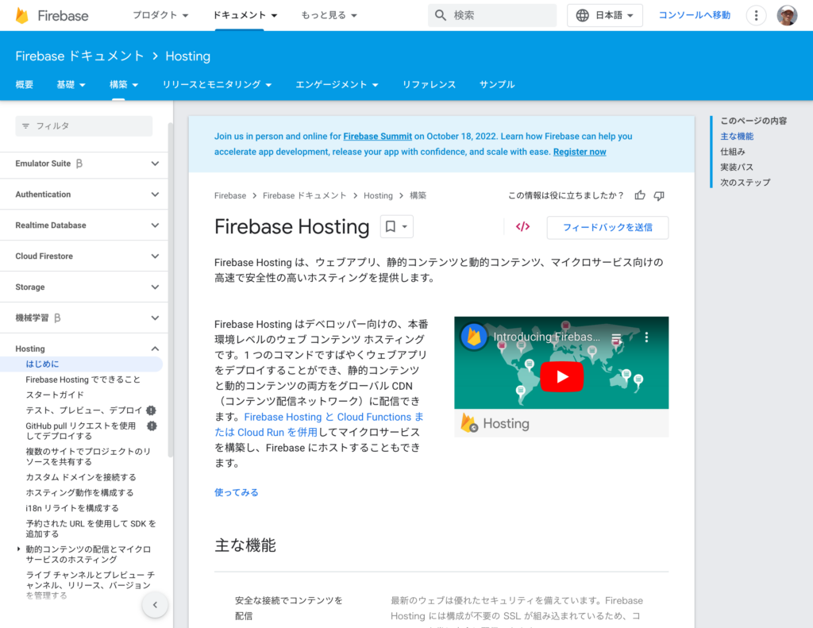This screenshot has width=813, height=628.
Task: Play the Introducing Firebase Hosting video
Action: pyautogui.click(x=561, y=376)
